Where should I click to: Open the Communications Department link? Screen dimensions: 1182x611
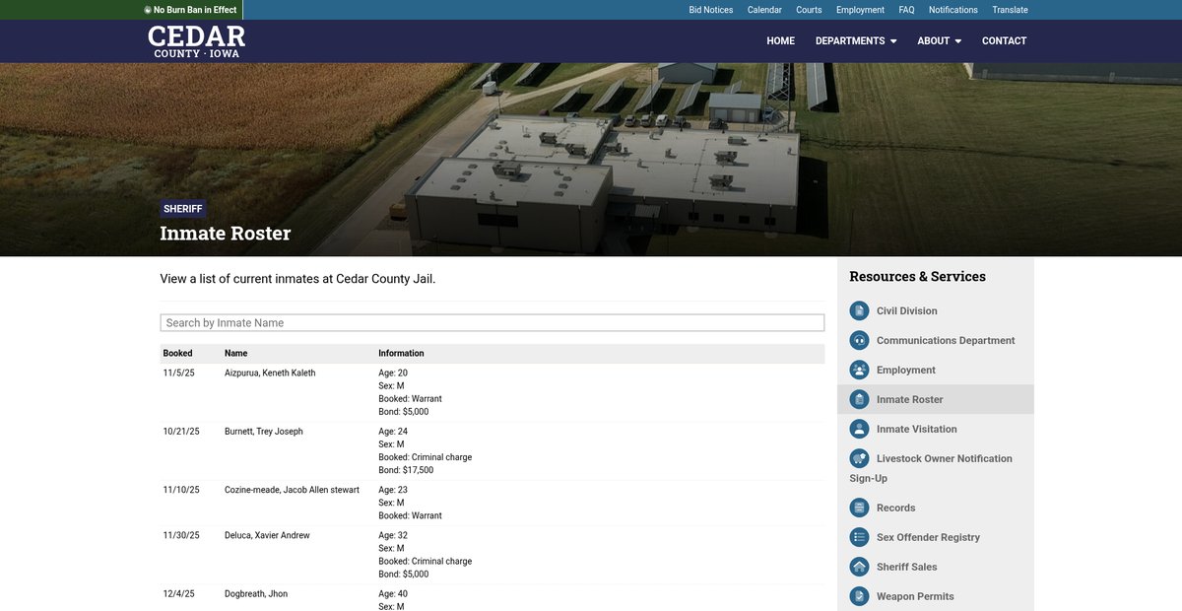coord(946,340)
